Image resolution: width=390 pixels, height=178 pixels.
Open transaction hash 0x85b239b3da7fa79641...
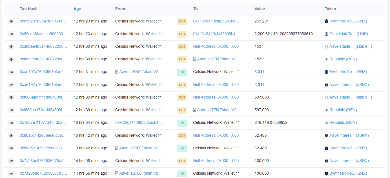(x=43, y=21)
